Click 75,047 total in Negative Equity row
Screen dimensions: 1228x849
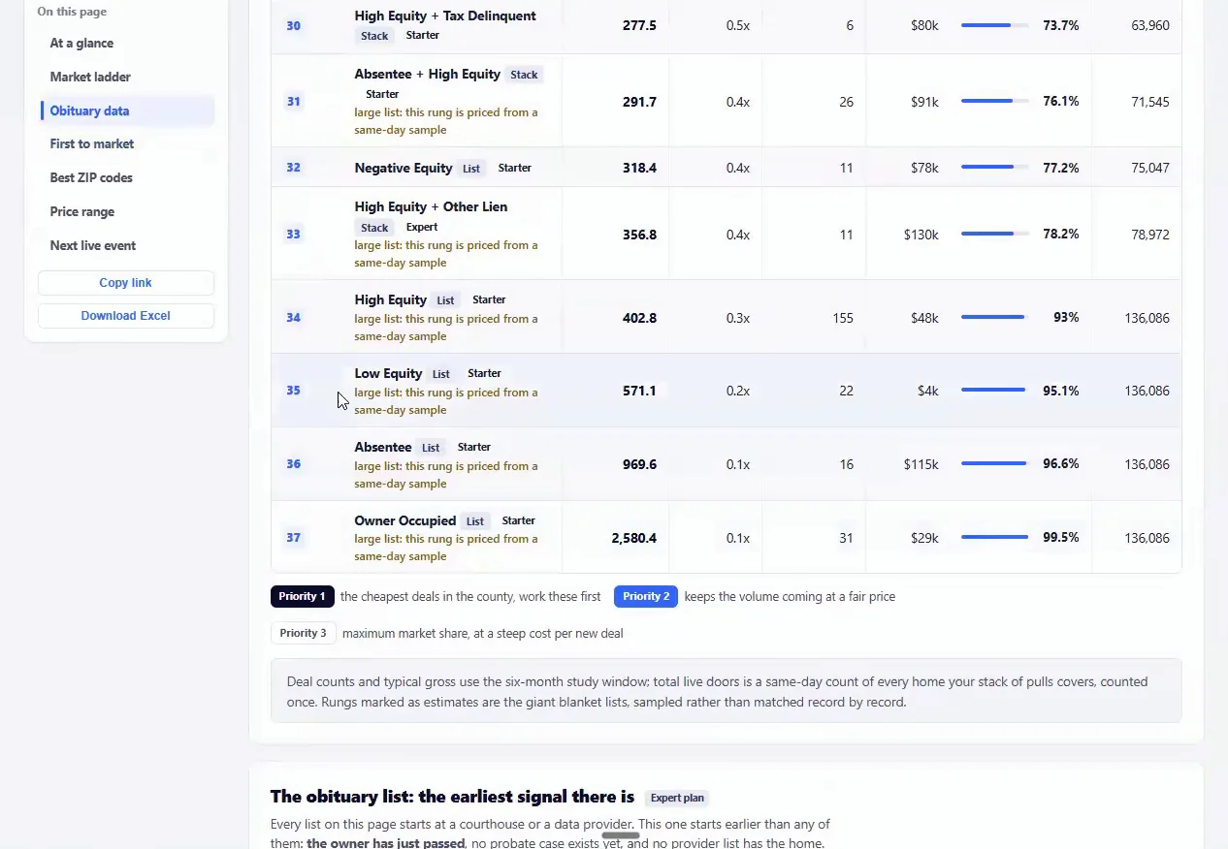point(1150,168)
